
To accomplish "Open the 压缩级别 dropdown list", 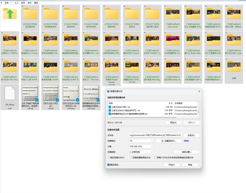I will tap(141, 152).
